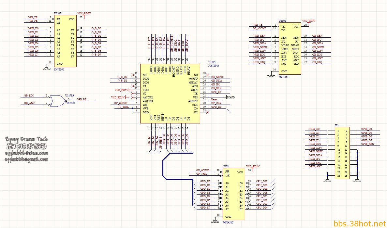Screen dimensions: 387x228
Task: Click the GB_NRFD label at NAT9914 pin 27
Action: coord(217,77)
